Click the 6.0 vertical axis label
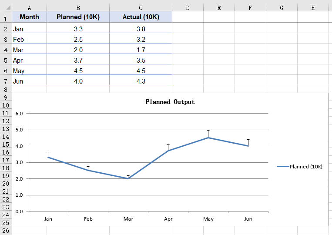The height and width of the screenshot is (235, 332). (19, 114)
